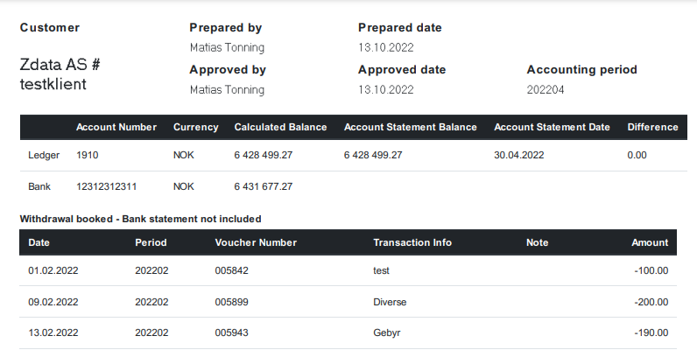The image size is (697, 350).
Task: Select voucher number 005842
Action: pos(231,270)
